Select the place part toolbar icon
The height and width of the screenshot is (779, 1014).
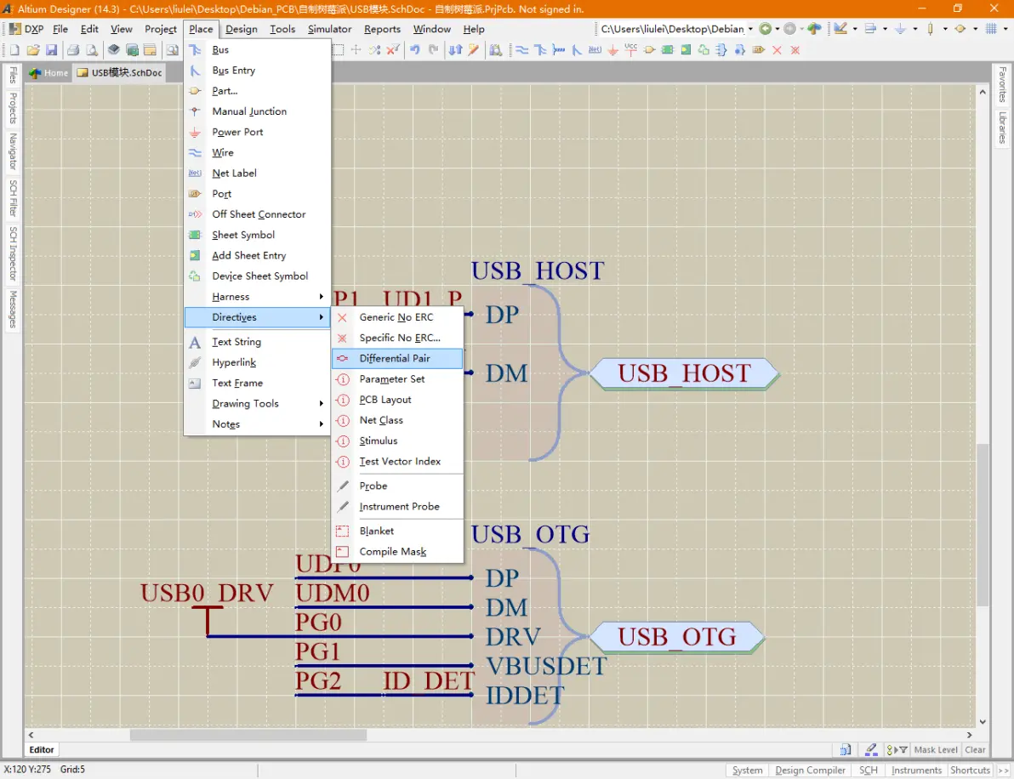[648, 50]
